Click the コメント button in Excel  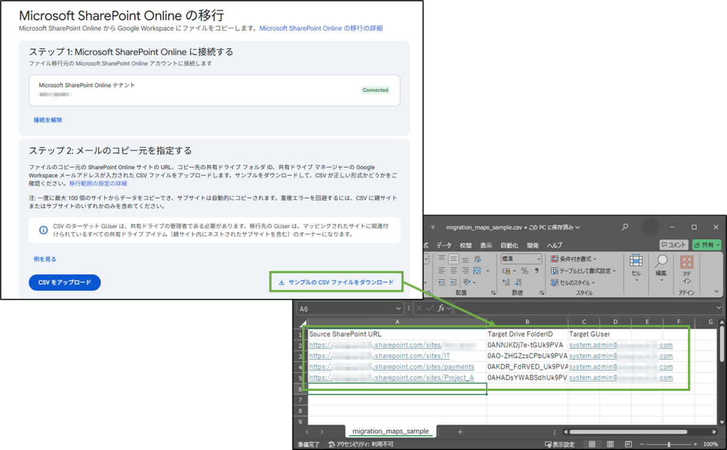(674, 245)
